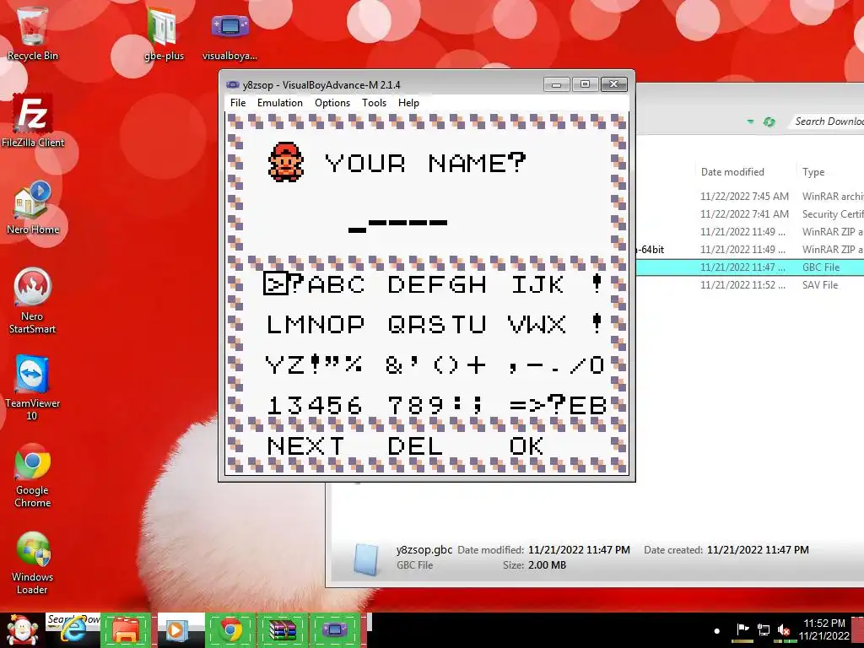Click the green refresh icon in Explorer
Viewport: 864px width, 648px height.
769,121
